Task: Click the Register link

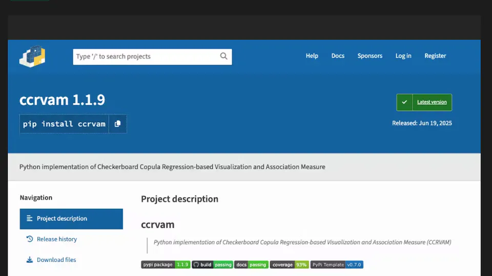Action: 435,56
